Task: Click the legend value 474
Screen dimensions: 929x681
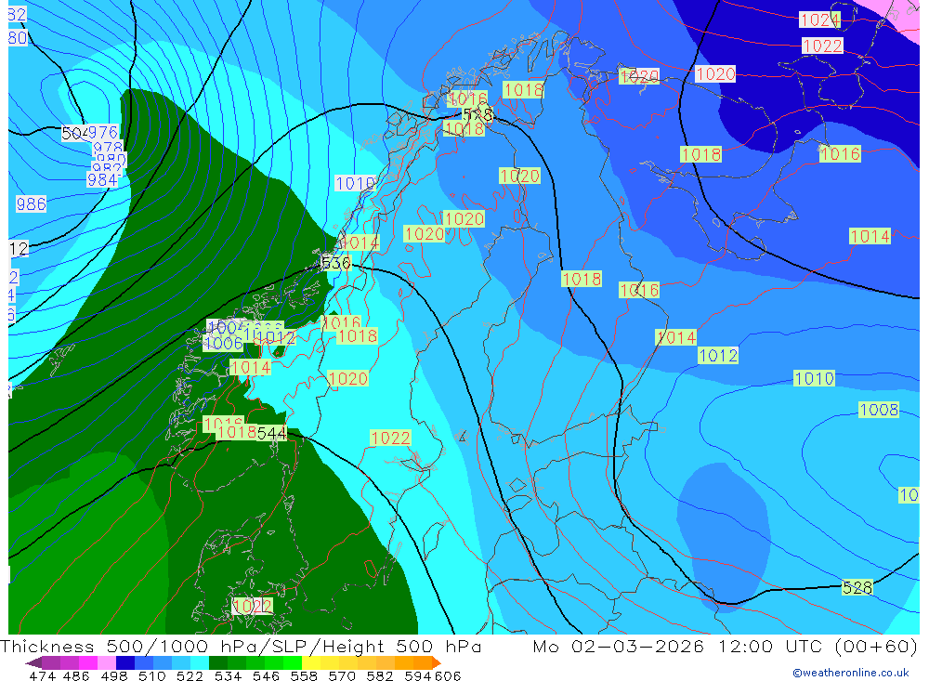Action: pos(42,675)
